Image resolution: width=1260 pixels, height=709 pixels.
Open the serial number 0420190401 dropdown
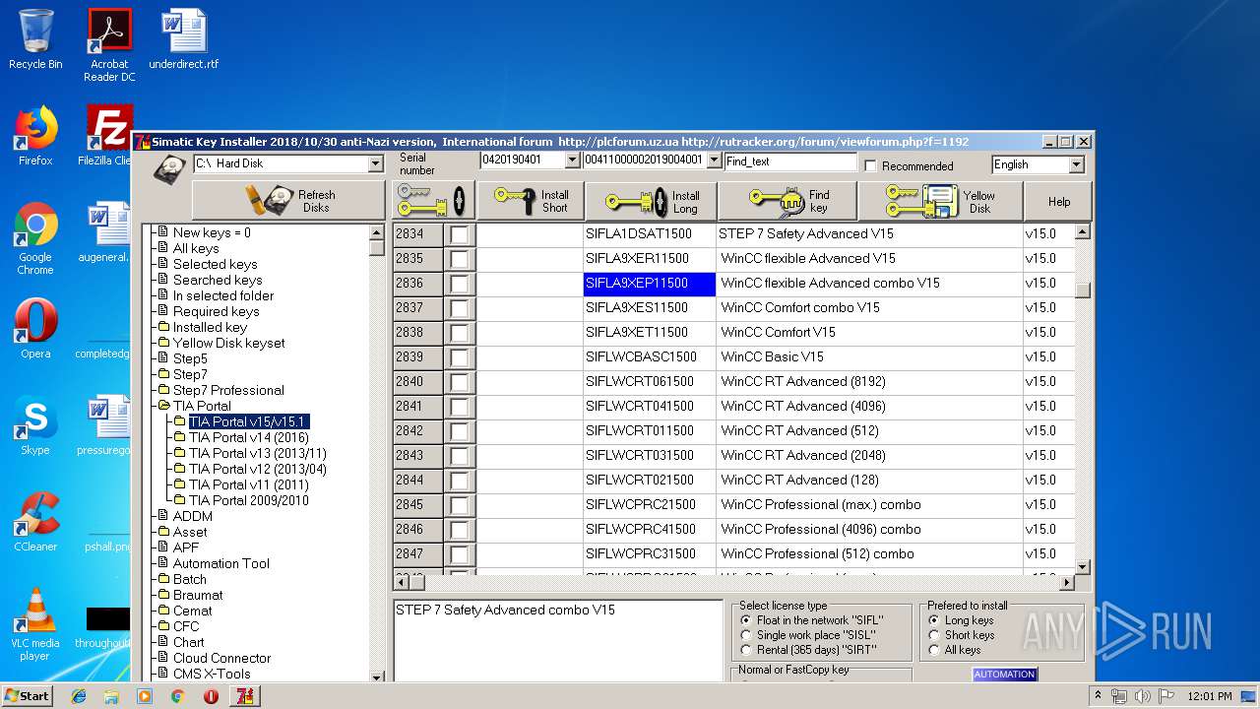(x=573, y=160)
